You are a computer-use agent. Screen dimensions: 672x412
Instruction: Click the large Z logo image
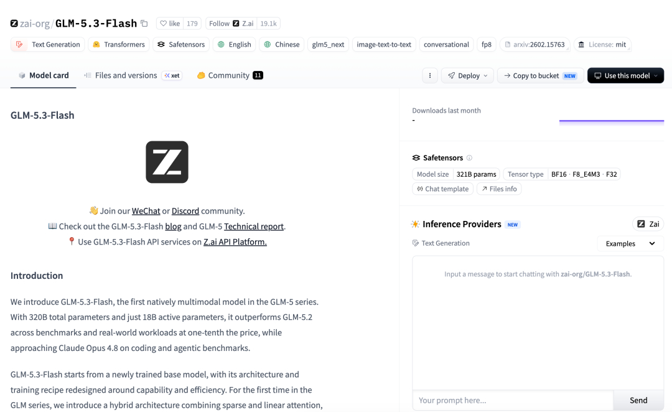[167, 162]
